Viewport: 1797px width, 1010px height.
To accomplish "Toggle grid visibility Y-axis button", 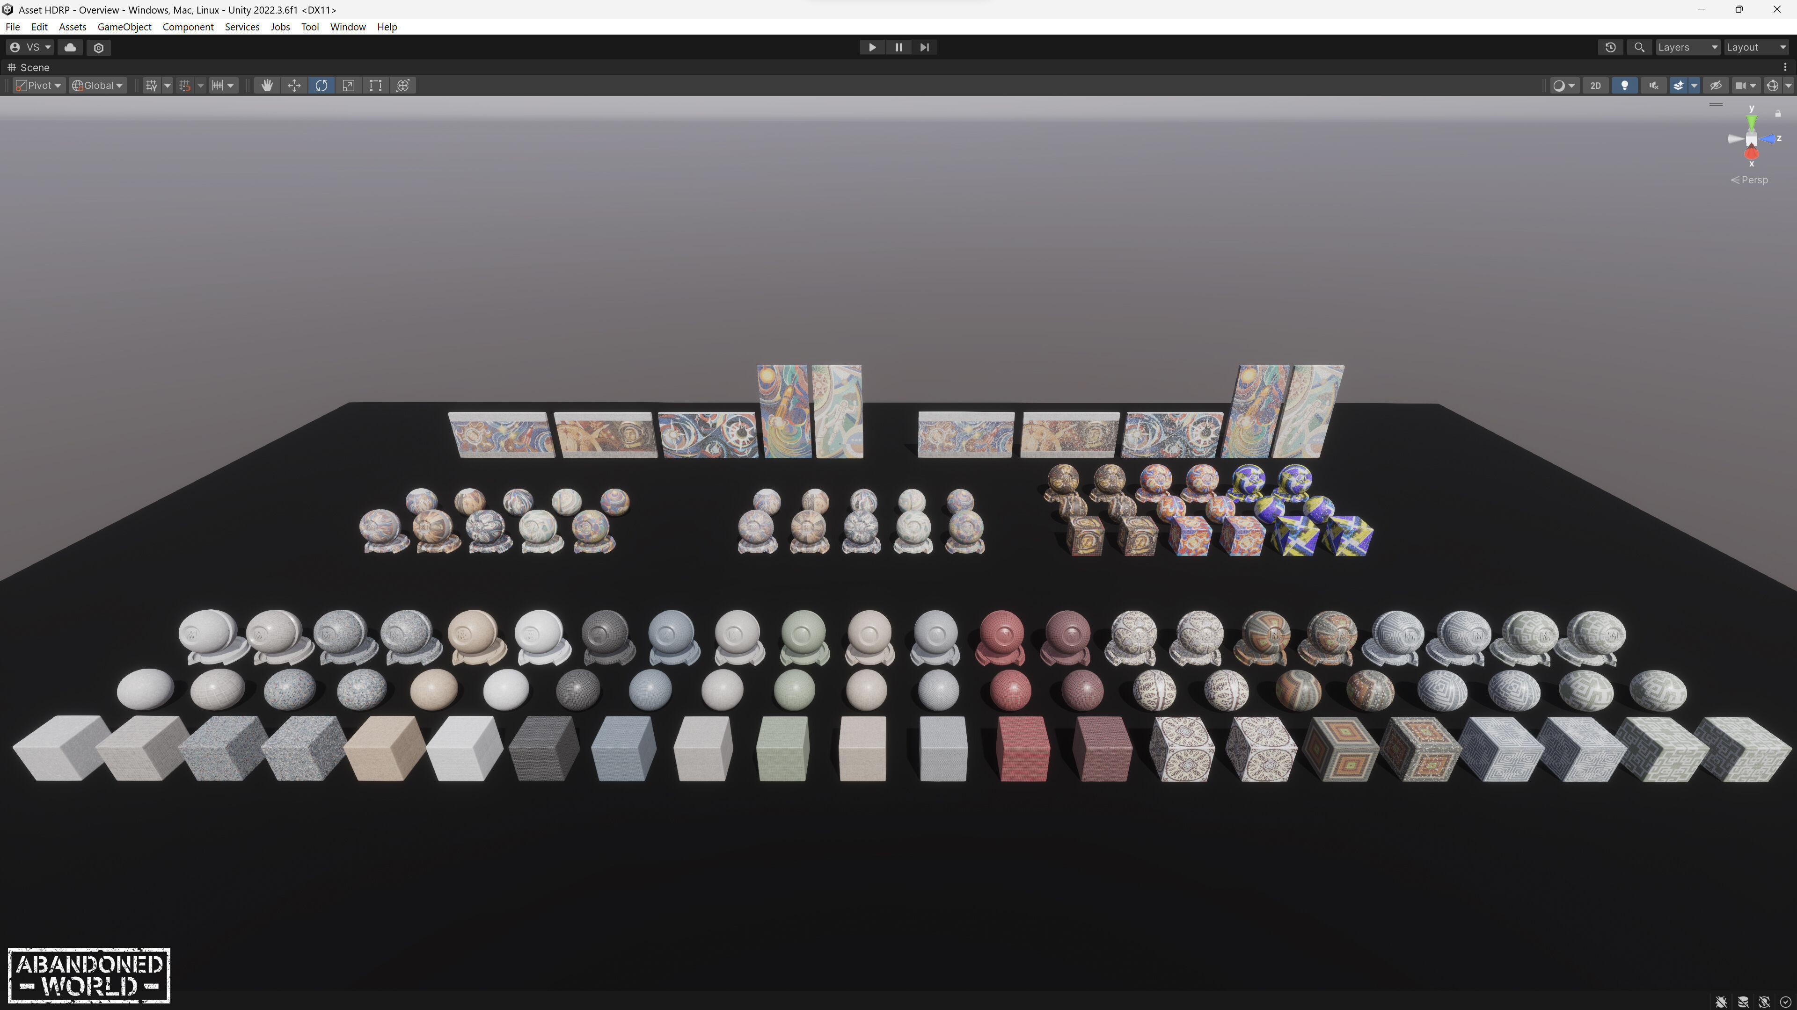I will click(x=151, y=85).
